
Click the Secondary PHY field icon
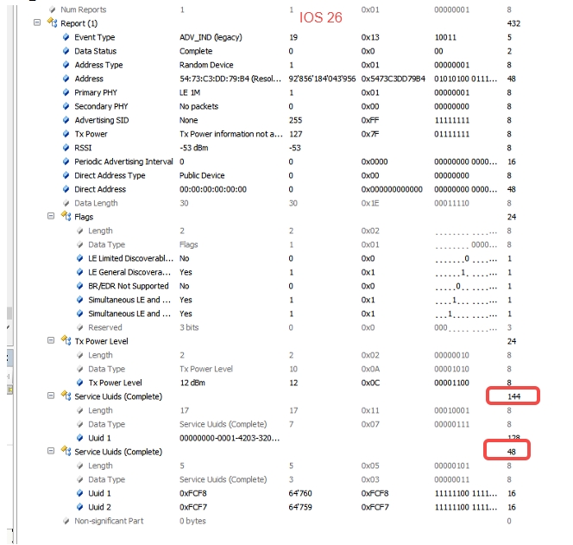point(66,106)
